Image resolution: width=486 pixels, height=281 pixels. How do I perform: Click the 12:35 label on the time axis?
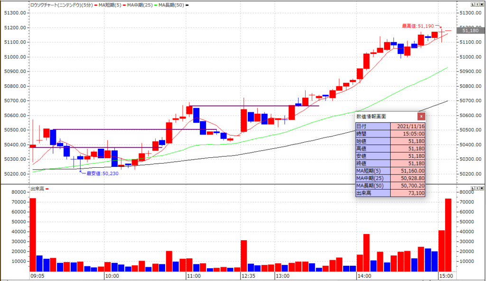point(248,275)
